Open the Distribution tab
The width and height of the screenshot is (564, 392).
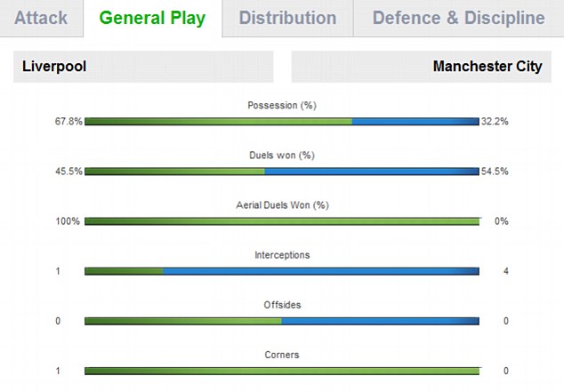click(287, 18)
